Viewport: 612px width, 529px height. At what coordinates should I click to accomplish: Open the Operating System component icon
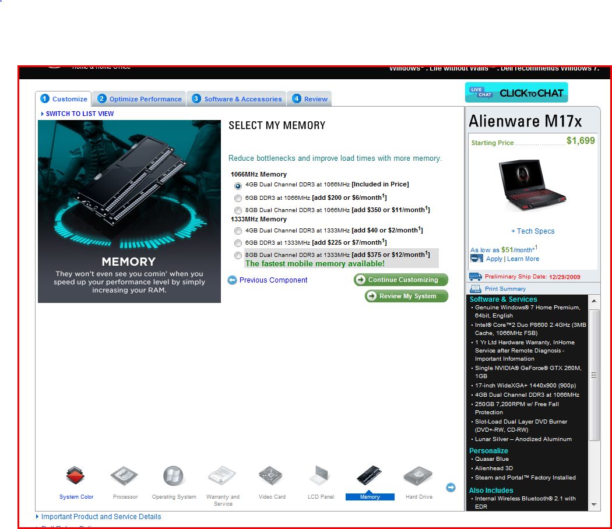point(173,475)
